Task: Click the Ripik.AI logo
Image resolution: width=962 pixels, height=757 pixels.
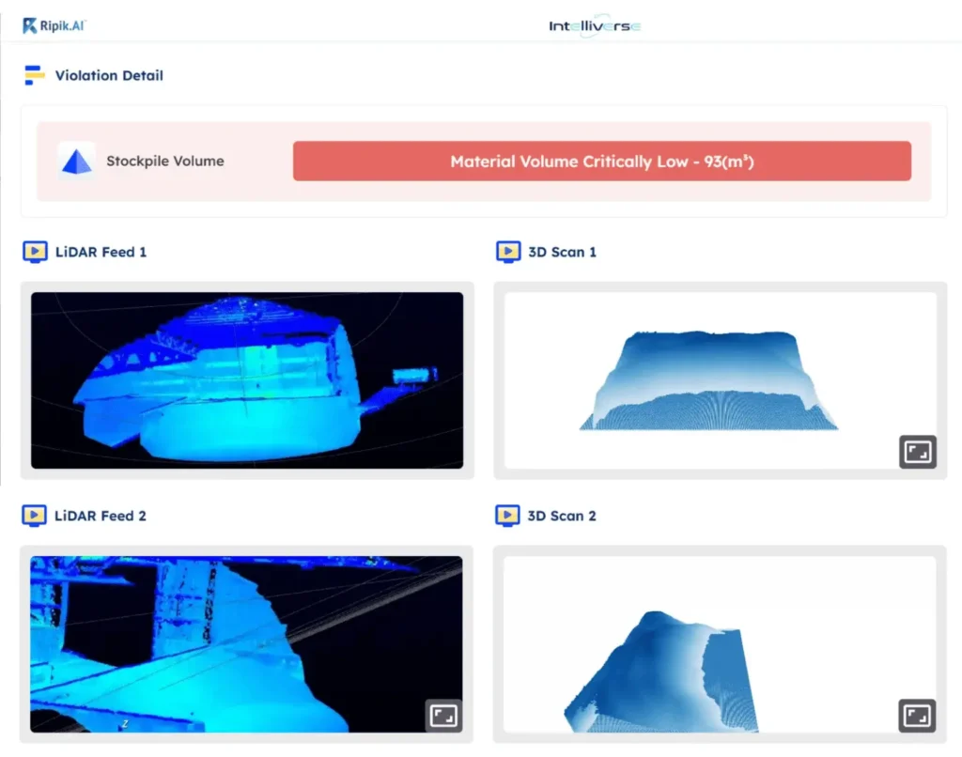Action: coord(54,25)
